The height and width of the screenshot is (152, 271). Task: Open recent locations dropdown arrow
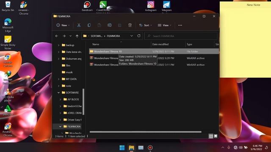pyautogui.click(x=71, y=36)
